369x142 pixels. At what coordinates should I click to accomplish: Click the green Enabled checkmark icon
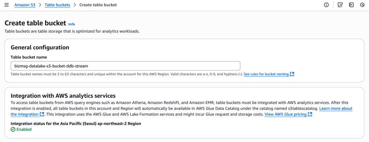pyautogui.click(x=13, y=129)
